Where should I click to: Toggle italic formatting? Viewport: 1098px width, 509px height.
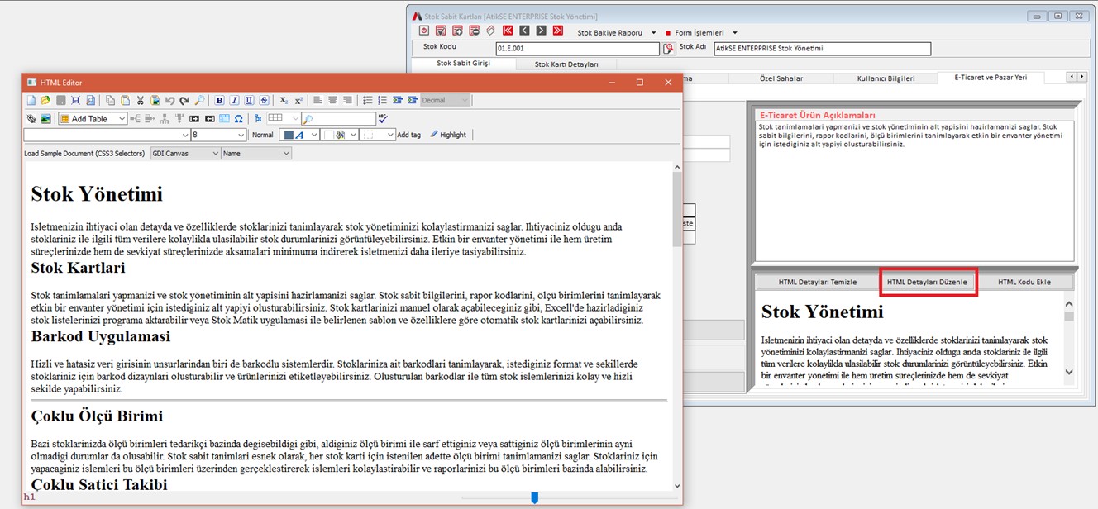(235, 100)
